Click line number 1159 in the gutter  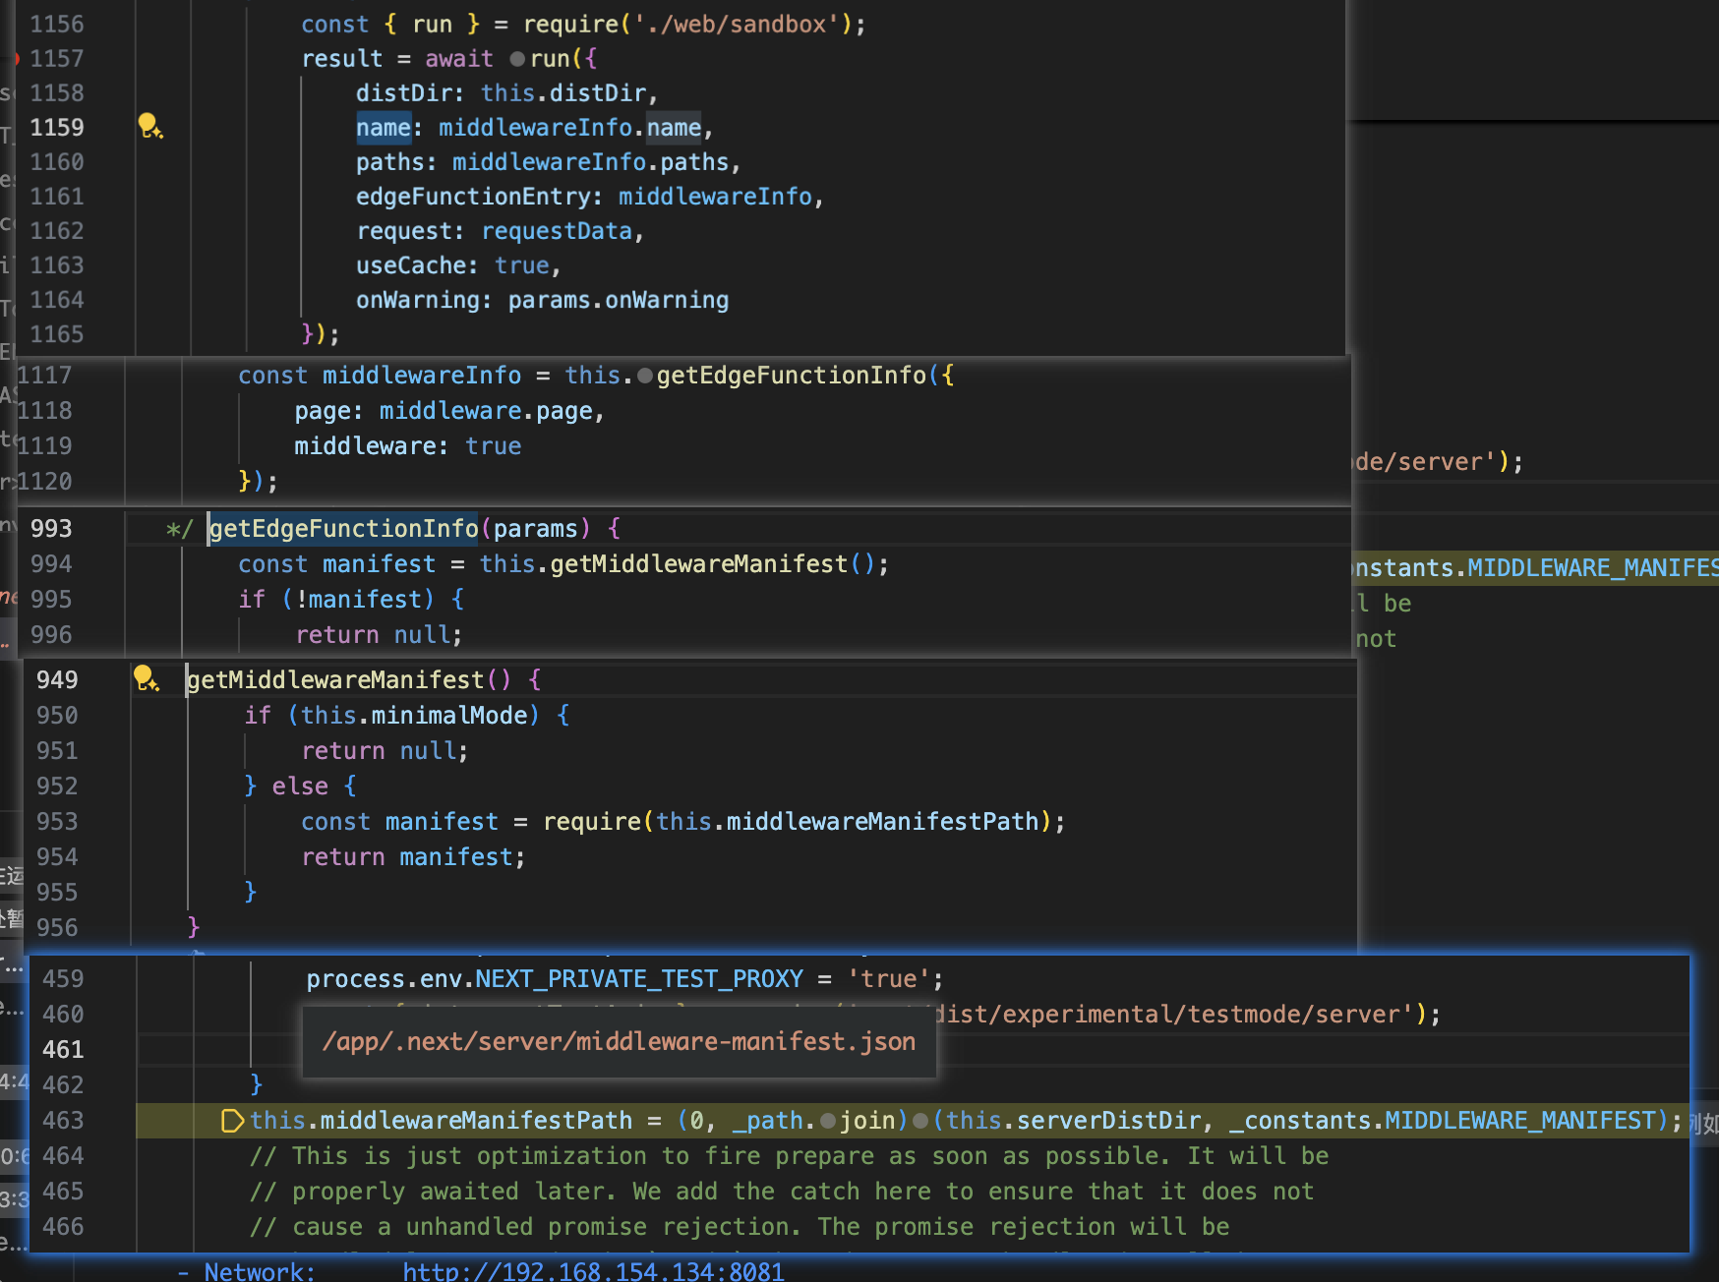pos(57,127)
